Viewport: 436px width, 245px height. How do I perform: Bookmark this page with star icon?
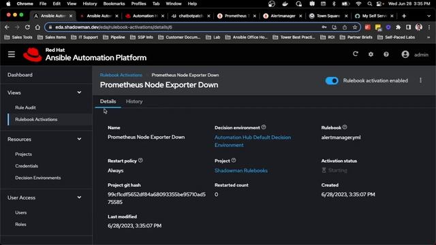(x=355, y=27)
